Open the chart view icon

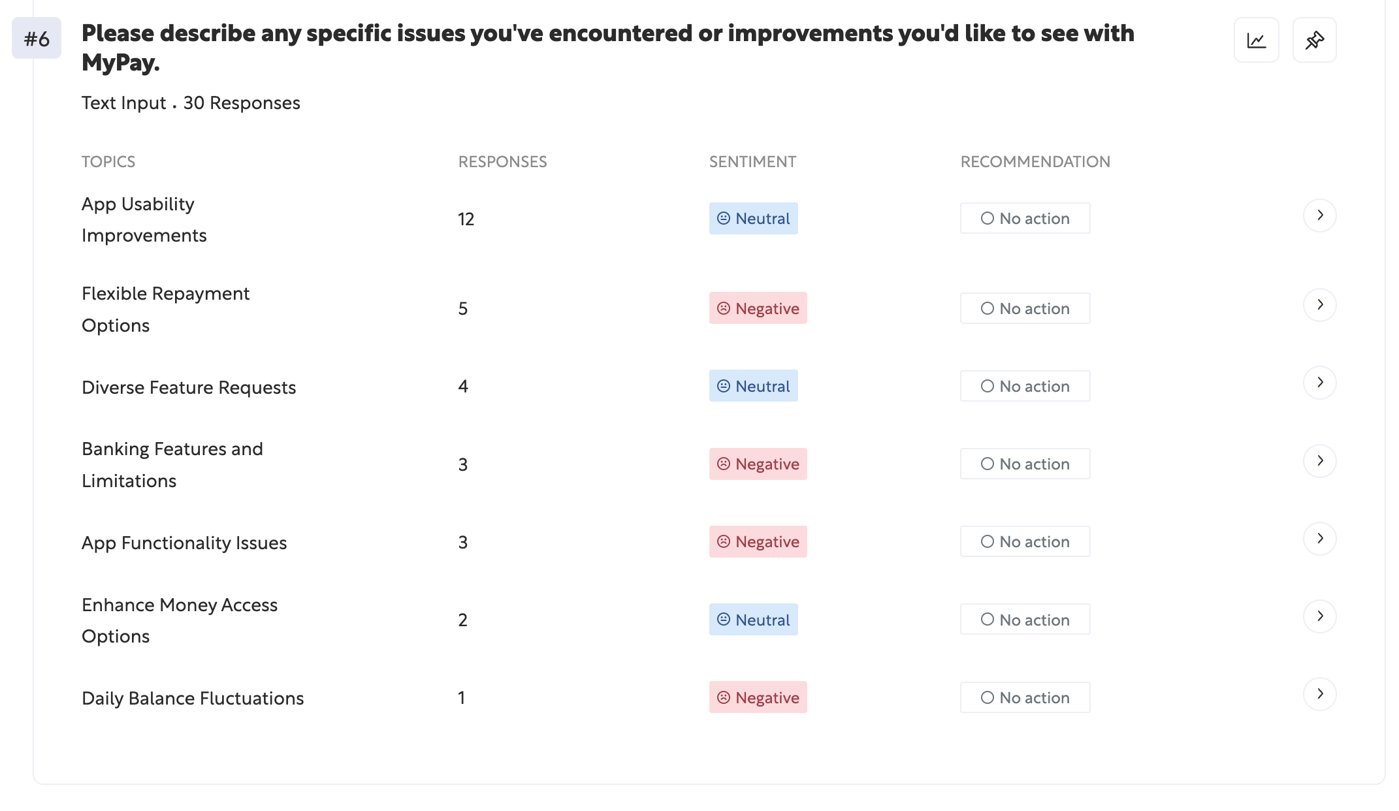[x=1256, y=40]
